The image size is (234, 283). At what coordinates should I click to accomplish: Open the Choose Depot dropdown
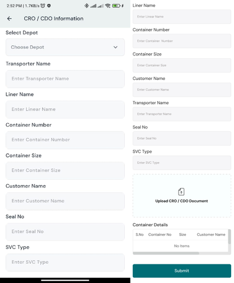coord(65,47)
